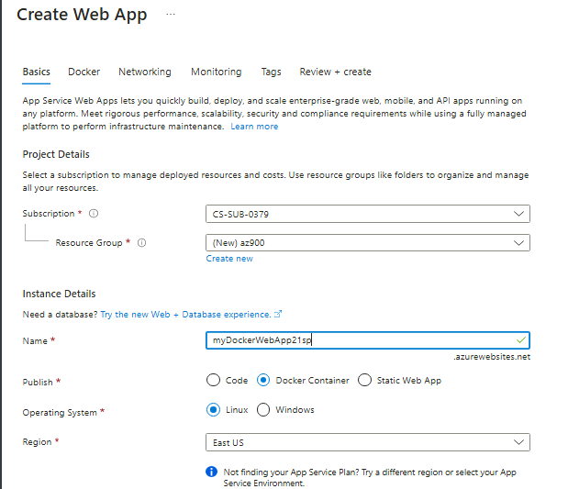This screenshot has width=568, height=489.
Task: Click info icon beside Subscription label
Action: click(x=94, y=214)
